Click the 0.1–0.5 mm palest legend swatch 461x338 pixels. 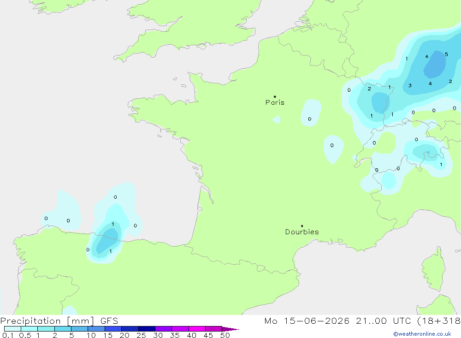click(x=12, y=329)
